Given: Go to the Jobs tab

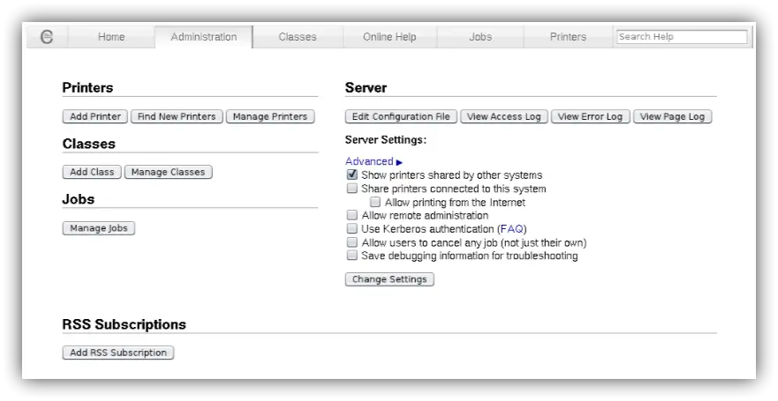Looking at the screenshot, I should [480, 37].
